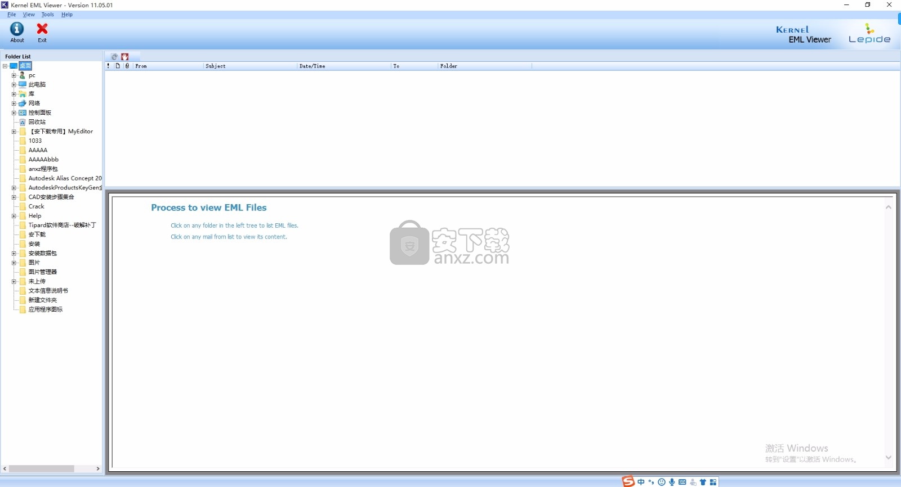Screen dimensions: 901x487
Task: Sort mail list by From column
Action: (x=168, y=66)
